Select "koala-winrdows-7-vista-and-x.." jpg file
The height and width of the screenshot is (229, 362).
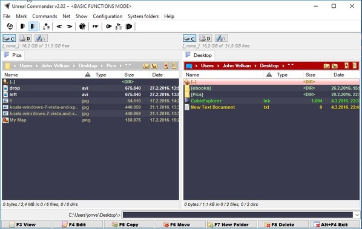coord(91,113)
